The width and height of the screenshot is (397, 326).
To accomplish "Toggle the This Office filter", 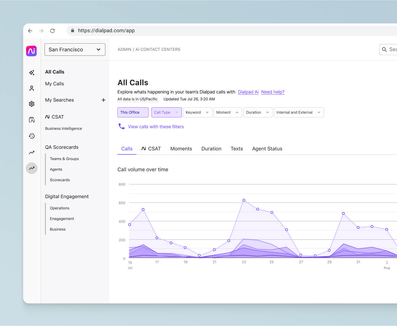I will click(133, 112).
